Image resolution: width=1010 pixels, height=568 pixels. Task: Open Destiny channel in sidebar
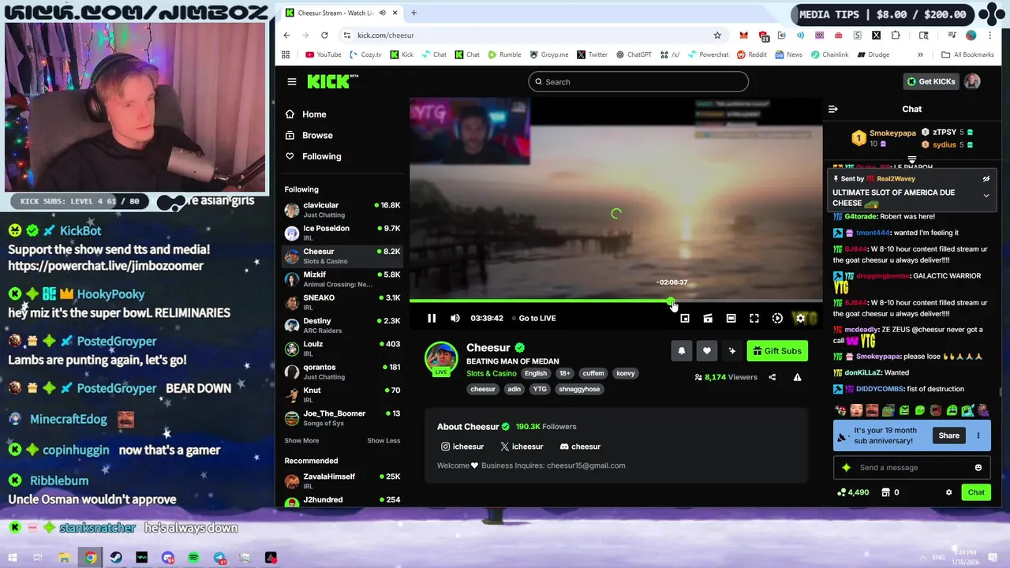pyautogui.click(x=342, y=325)
